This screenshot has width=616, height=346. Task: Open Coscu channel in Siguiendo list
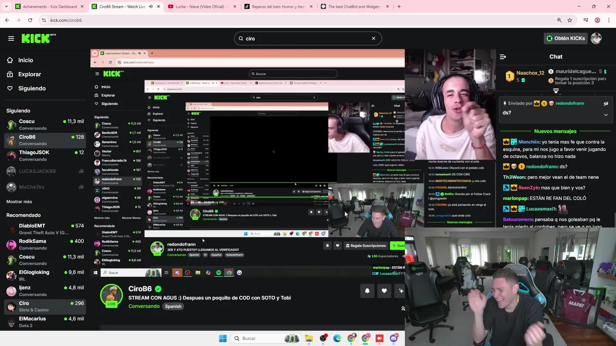[45, 124]
